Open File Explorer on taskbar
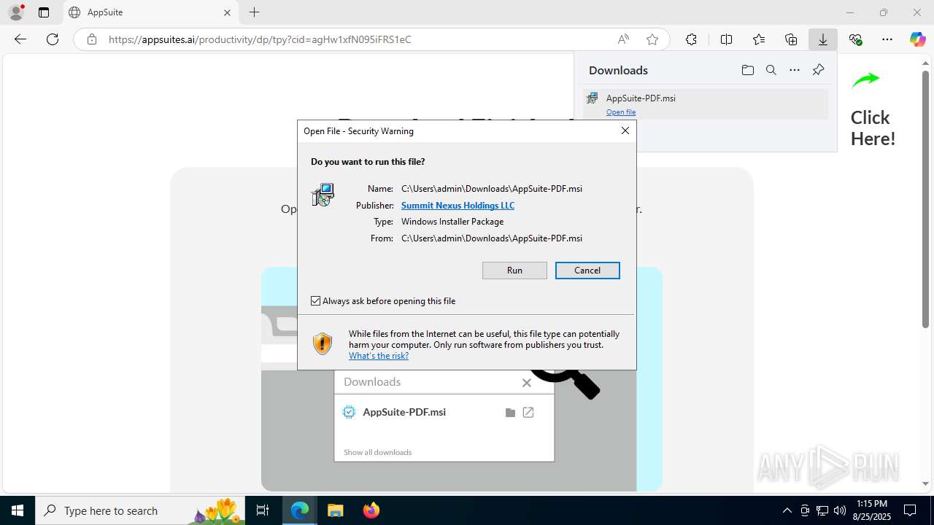Viewport: 934px width, 525px height. [x=335, y=510]
